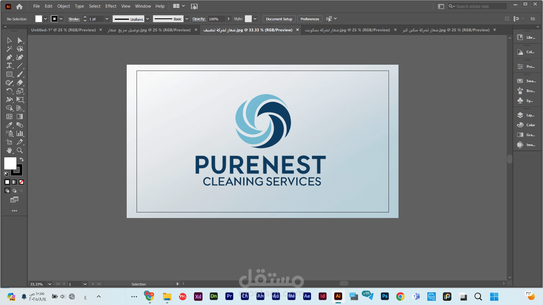This screenshot has height=305, width=543.
Task: Click the Illustrator home icon
Action: (19, 6)
